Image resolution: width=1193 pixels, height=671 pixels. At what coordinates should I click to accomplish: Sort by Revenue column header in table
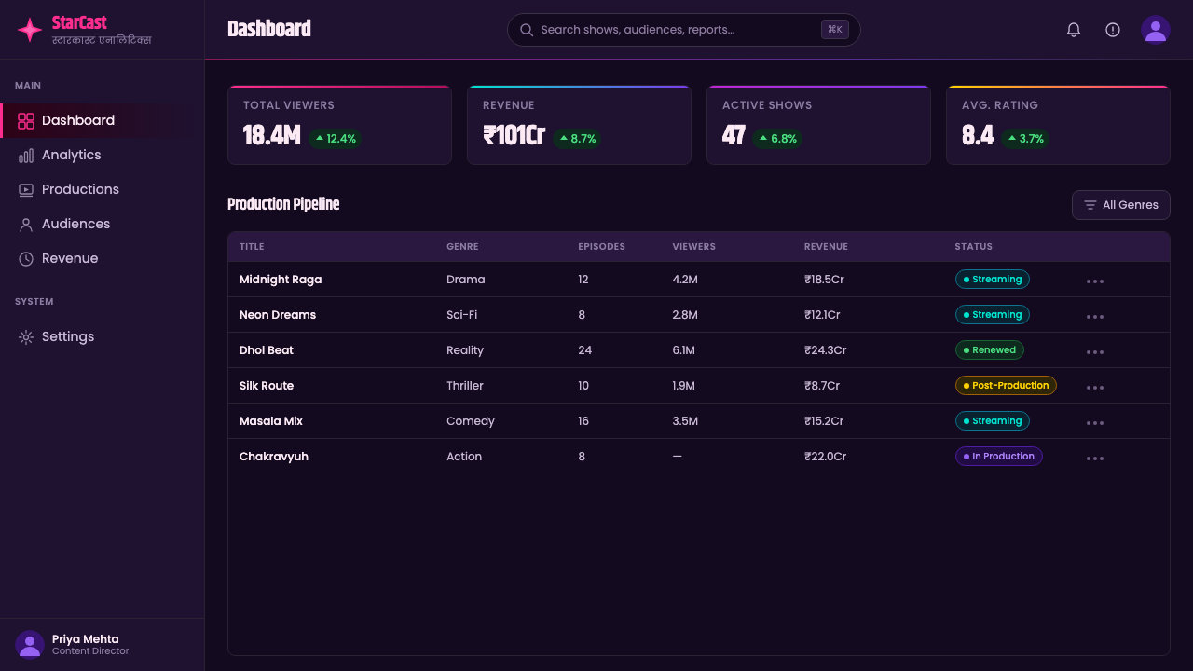click(x=826, y=247)
